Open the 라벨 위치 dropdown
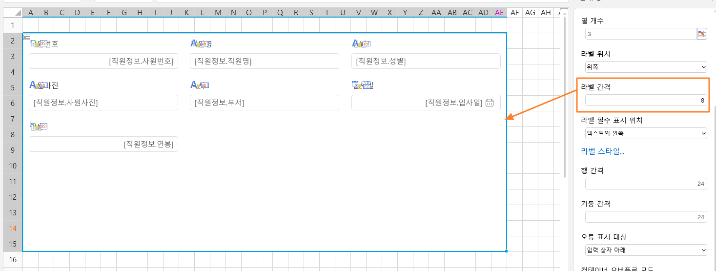 coord(646,67)
